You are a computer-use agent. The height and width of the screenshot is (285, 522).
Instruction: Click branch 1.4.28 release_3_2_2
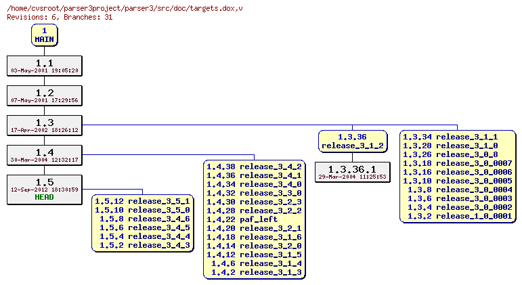[x=255, y=211]
